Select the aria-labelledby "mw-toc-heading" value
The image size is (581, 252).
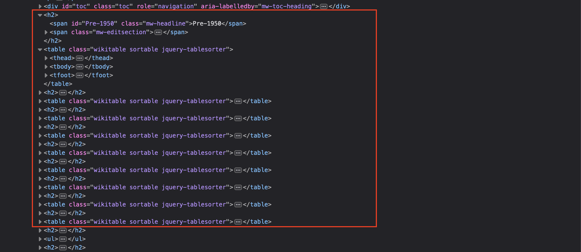pyautogui.click(x=287, y=6)
